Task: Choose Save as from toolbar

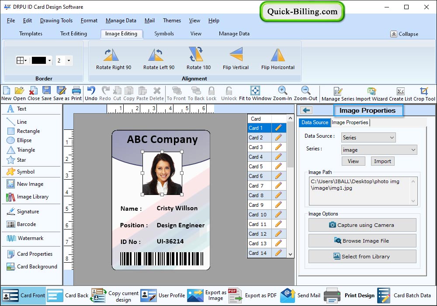Action: pos(61,94)
